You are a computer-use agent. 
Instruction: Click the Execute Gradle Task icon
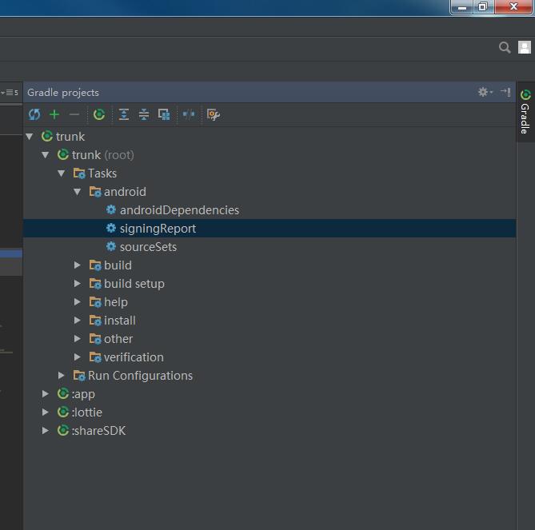click(99, 114)
